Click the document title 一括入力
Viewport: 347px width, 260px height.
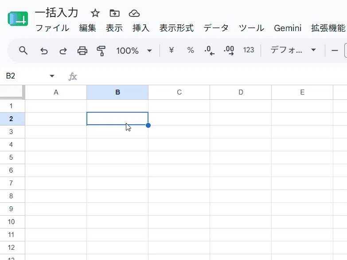(56, 12)
